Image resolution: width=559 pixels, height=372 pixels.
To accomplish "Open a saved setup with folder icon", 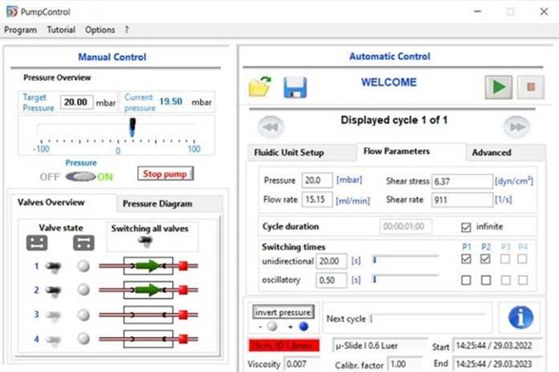I will 260,87.
